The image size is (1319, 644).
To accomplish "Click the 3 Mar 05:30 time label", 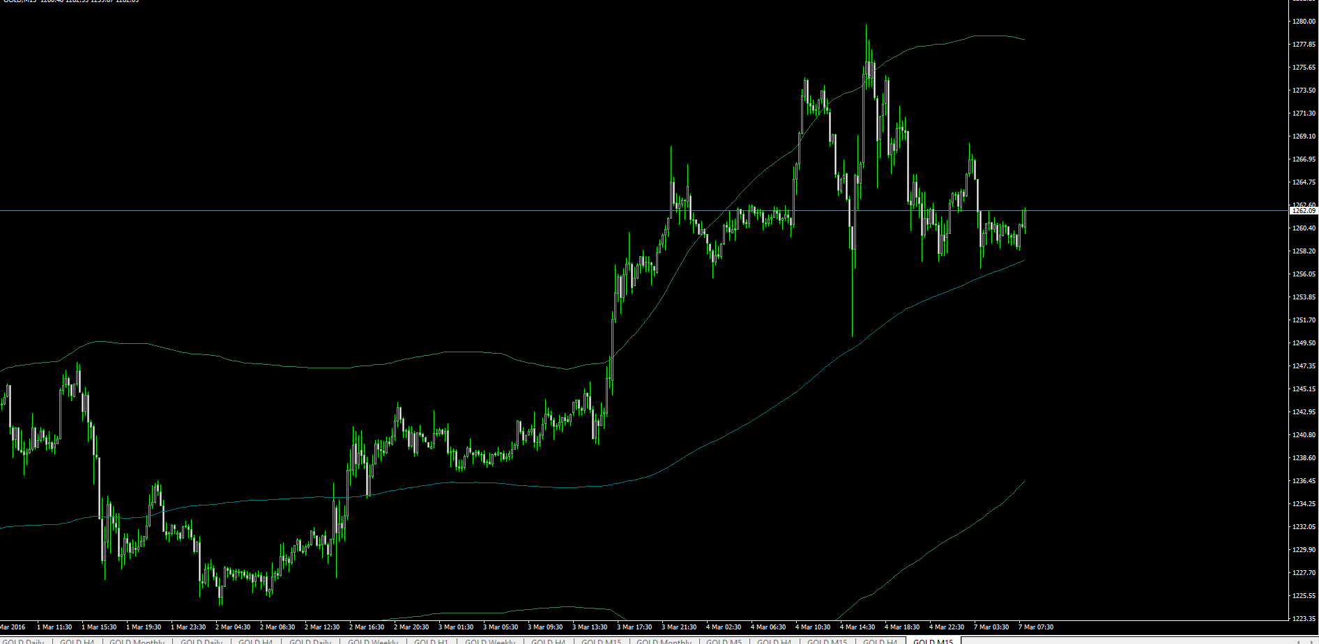I will [501, 627].
